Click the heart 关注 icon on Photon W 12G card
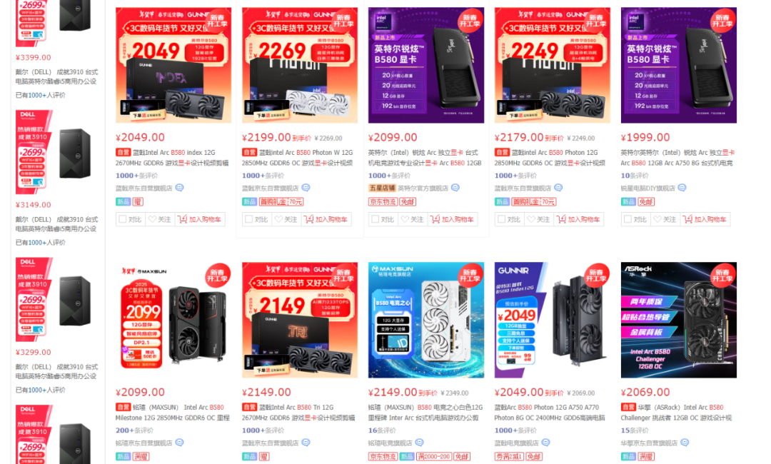This screenshot has height=464, width=771. tap(279, 219)
